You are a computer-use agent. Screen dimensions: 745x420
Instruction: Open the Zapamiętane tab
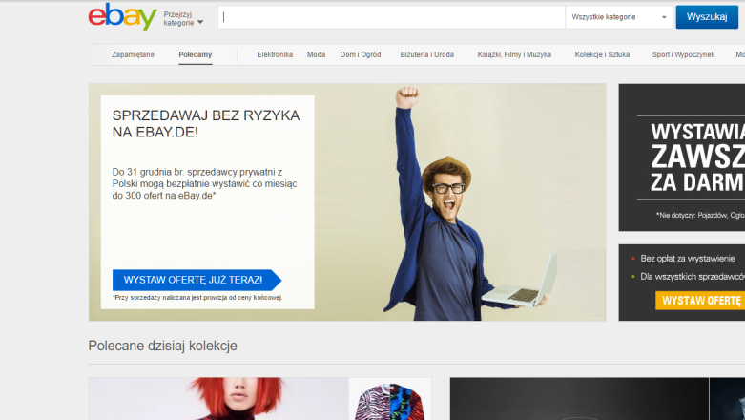pos(133,54)
